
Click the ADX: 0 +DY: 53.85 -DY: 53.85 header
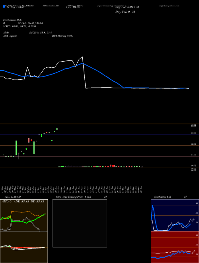[23, 202]
